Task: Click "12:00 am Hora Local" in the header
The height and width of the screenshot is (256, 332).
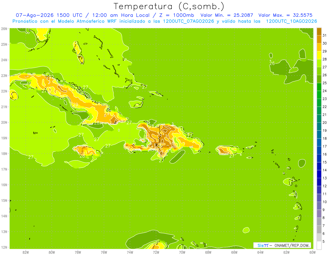Action: tap(122, 15)
